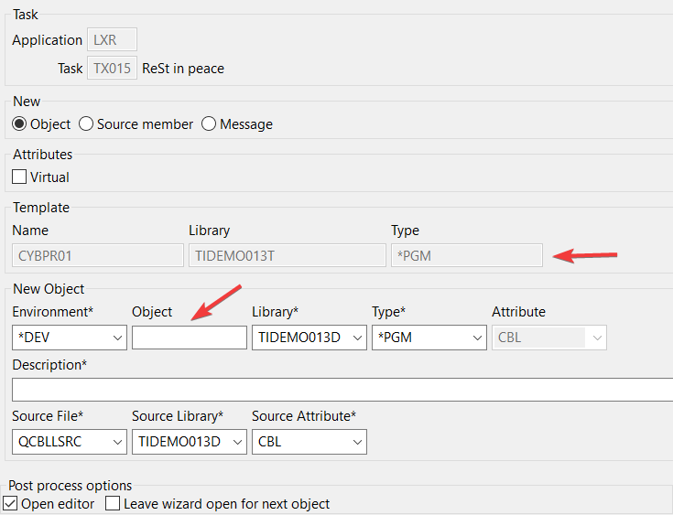Click the Template Name field CYBPR01
Screen dimensions: 673x515
(98, 255)
